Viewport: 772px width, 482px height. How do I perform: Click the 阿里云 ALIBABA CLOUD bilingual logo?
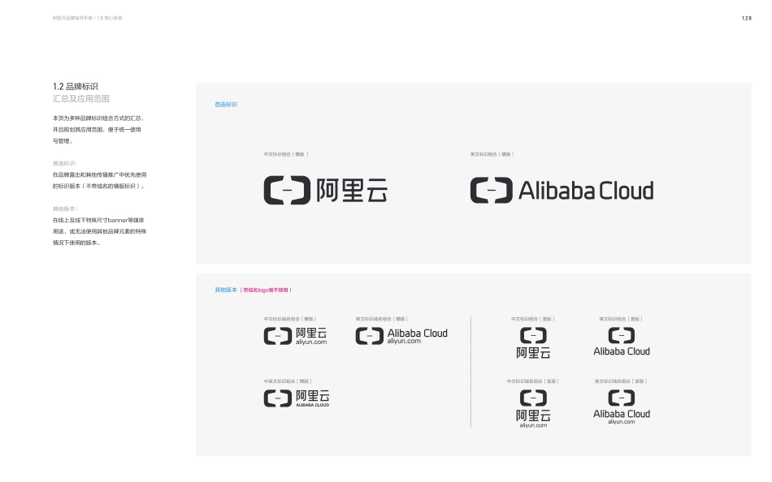(x=297, y=398)
